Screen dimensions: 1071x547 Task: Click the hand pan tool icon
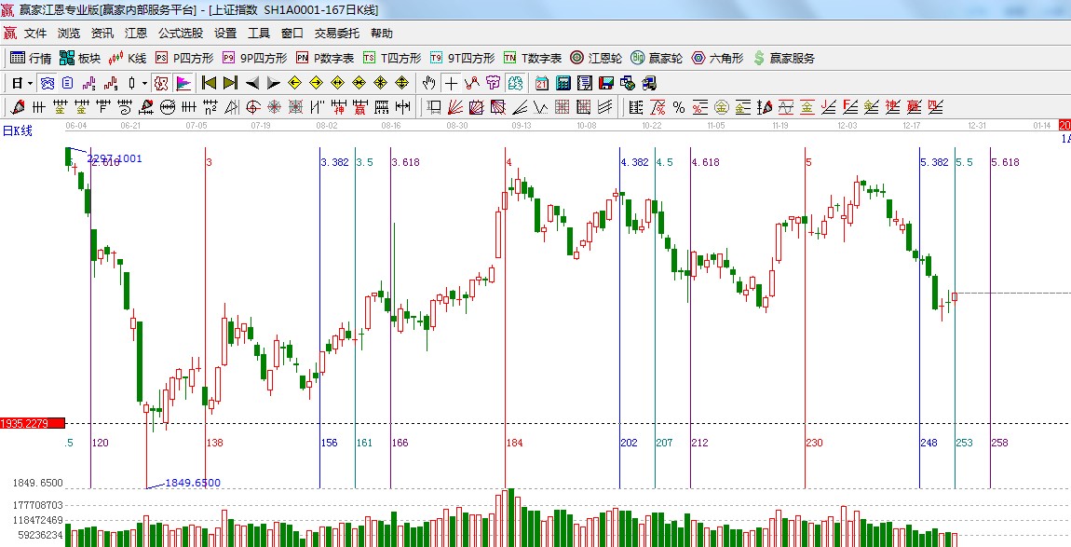click(x=429, y=83)
